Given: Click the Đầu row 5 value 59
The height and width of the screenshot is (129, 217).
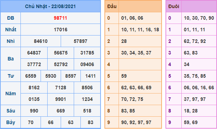Looking at the screenshot, I should point(124,76).
